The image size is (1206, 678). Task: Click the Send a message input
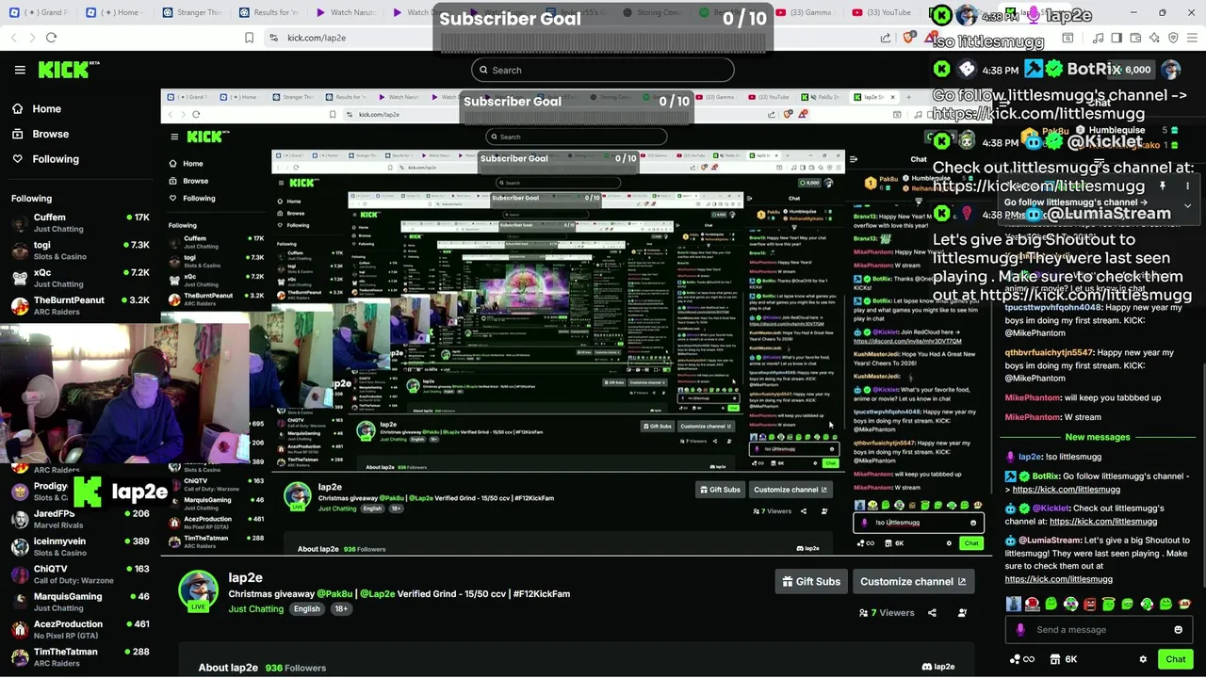1097,630
